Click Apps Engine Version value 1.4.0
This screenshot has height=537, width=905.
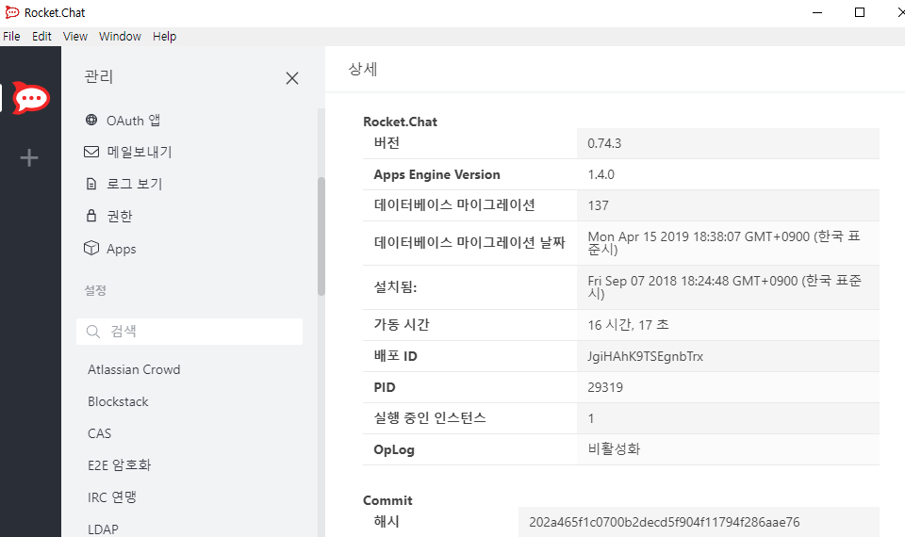tap(601, 175)
